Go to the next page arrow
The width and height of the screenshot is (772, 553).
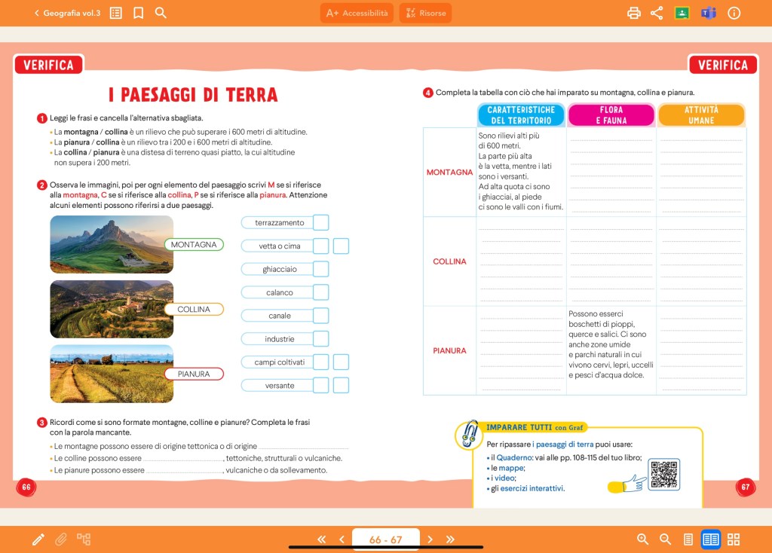[x=430, y=539]
